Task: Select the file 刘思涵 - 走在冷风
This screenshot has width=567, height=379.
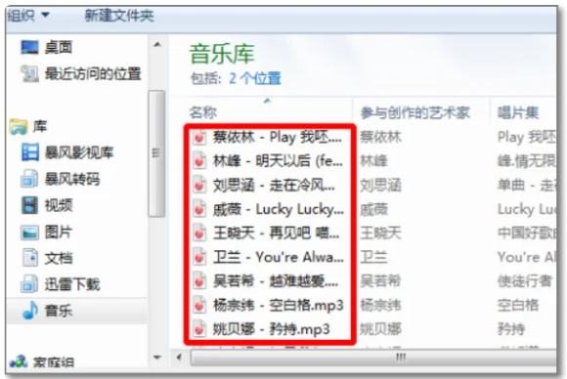Action: [x=274, y=186]
